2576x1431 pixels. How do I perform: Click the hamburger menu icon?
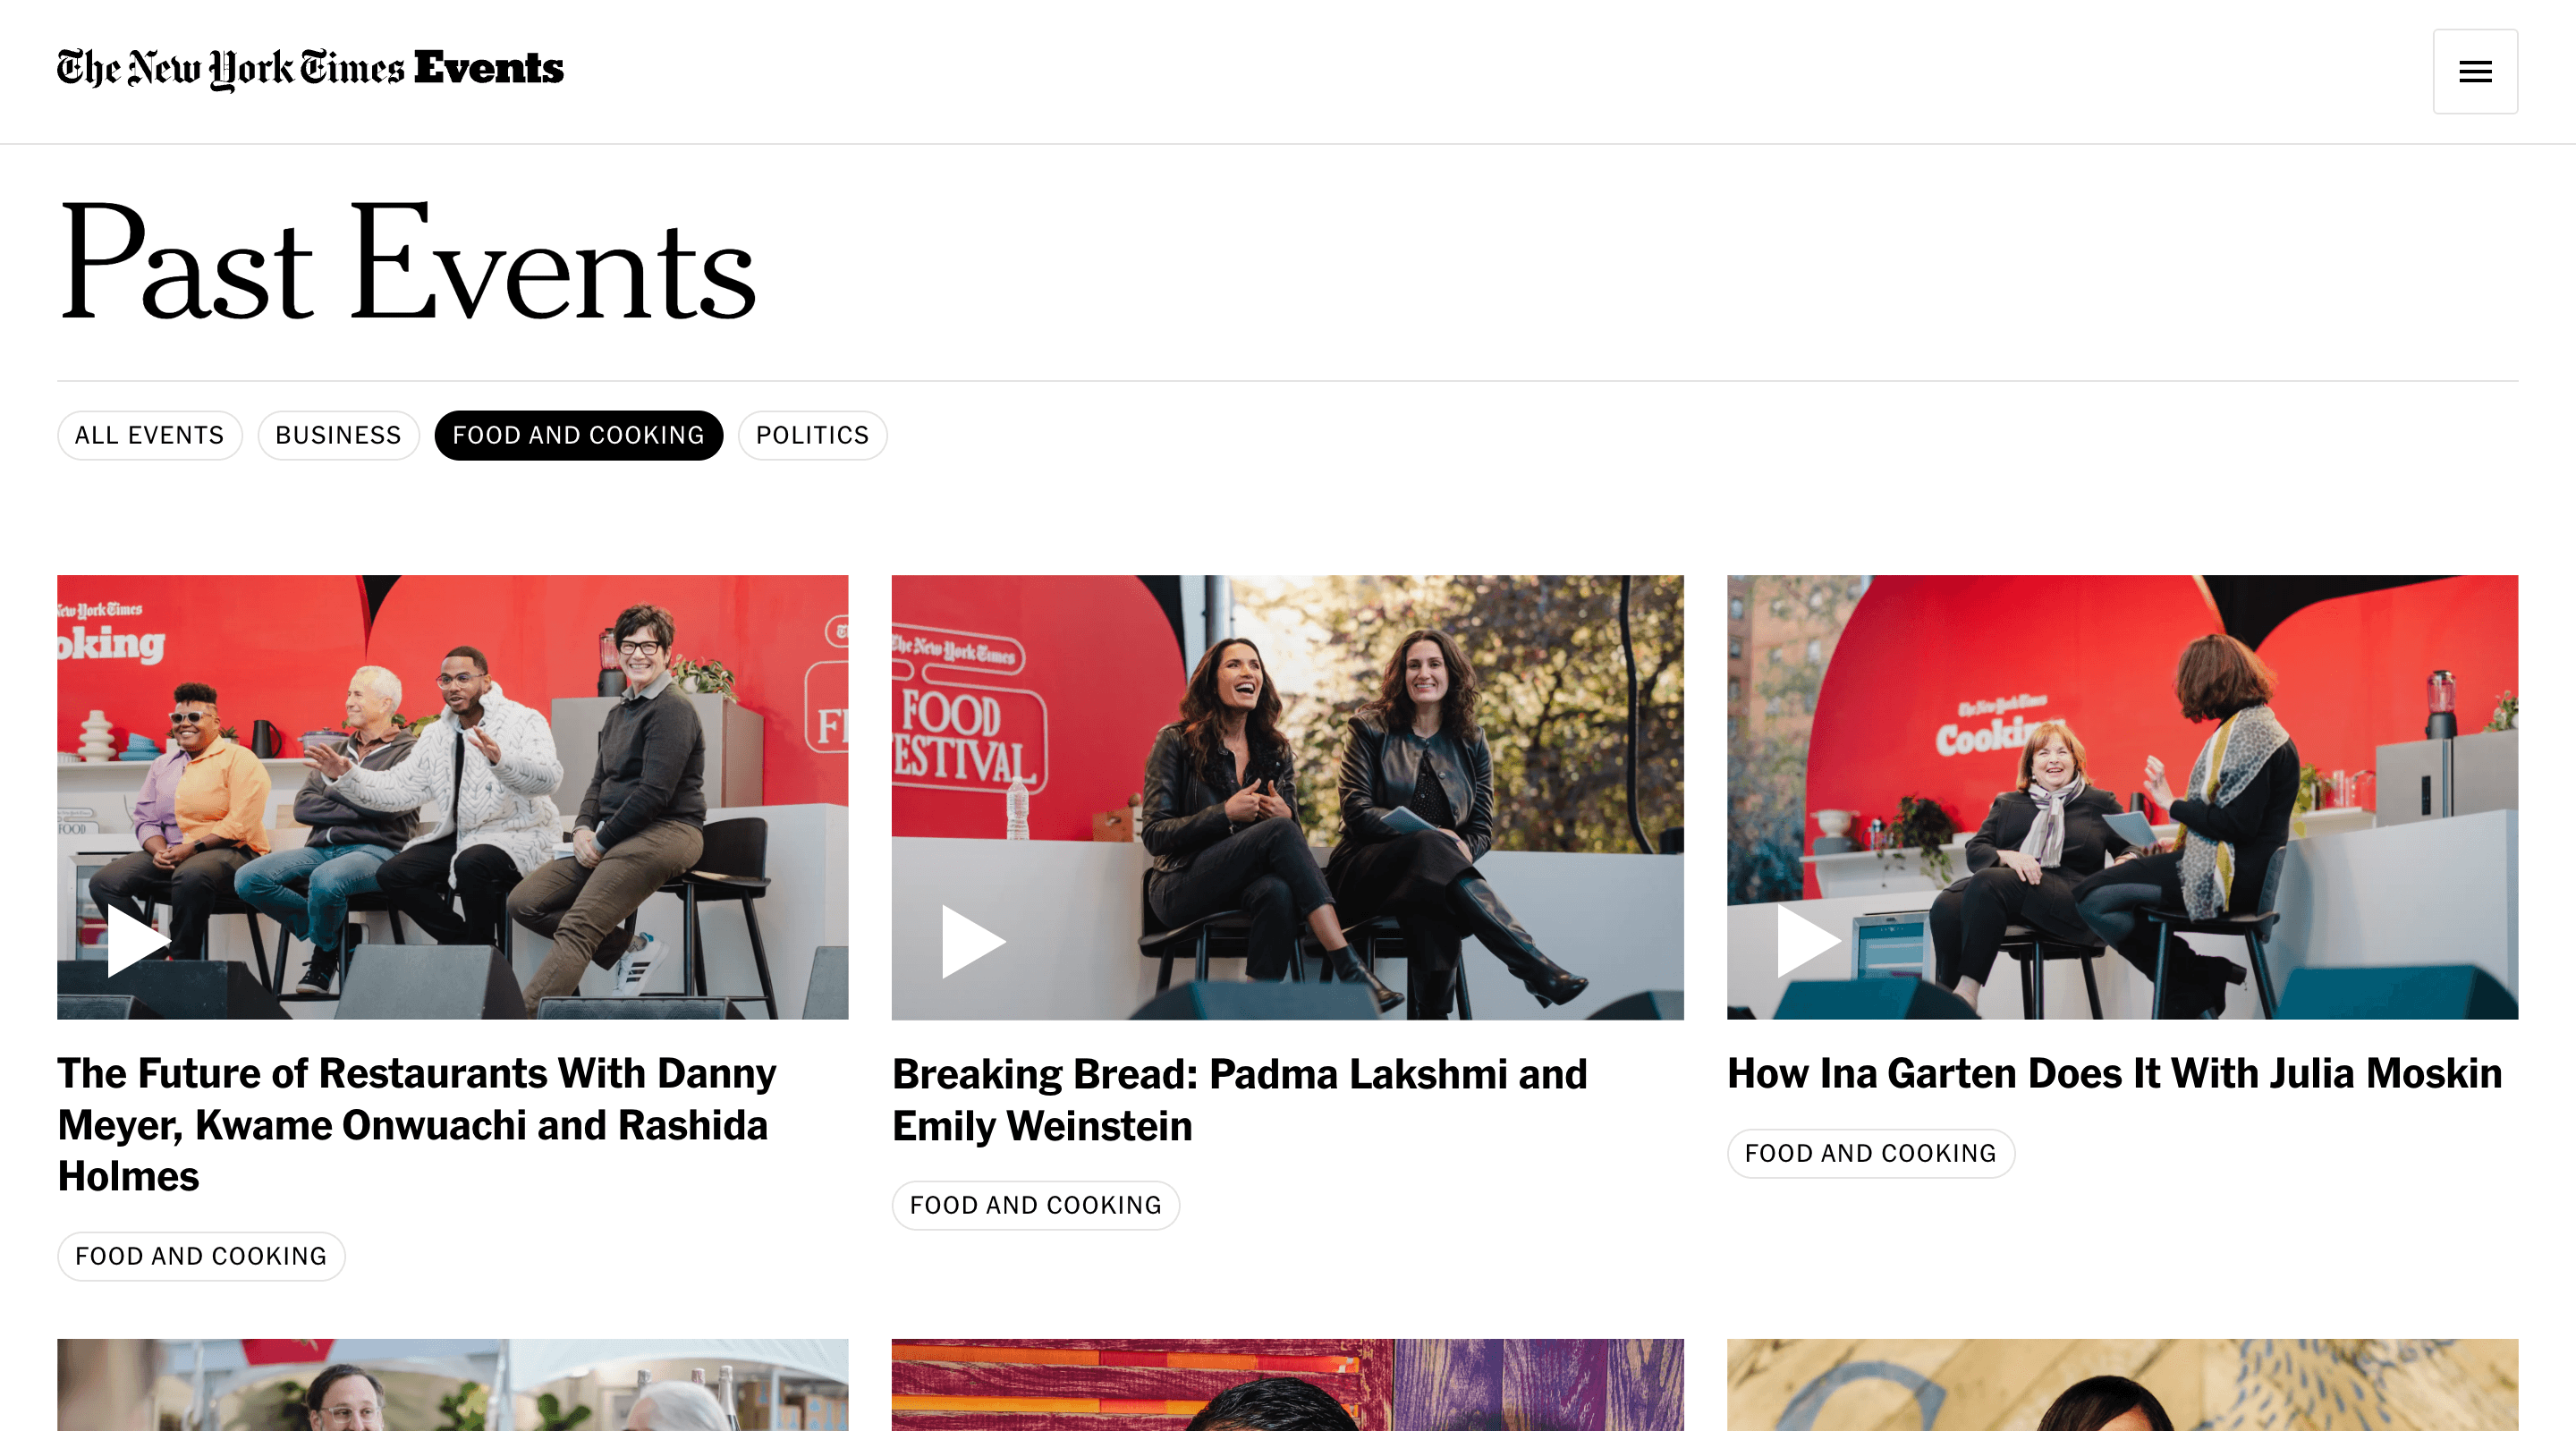coord(2476,71)
